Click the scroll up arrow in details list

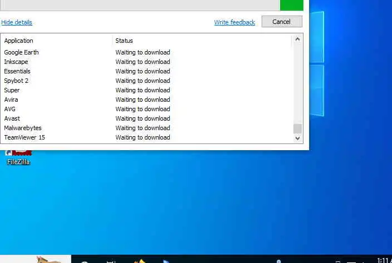(297, 39)
